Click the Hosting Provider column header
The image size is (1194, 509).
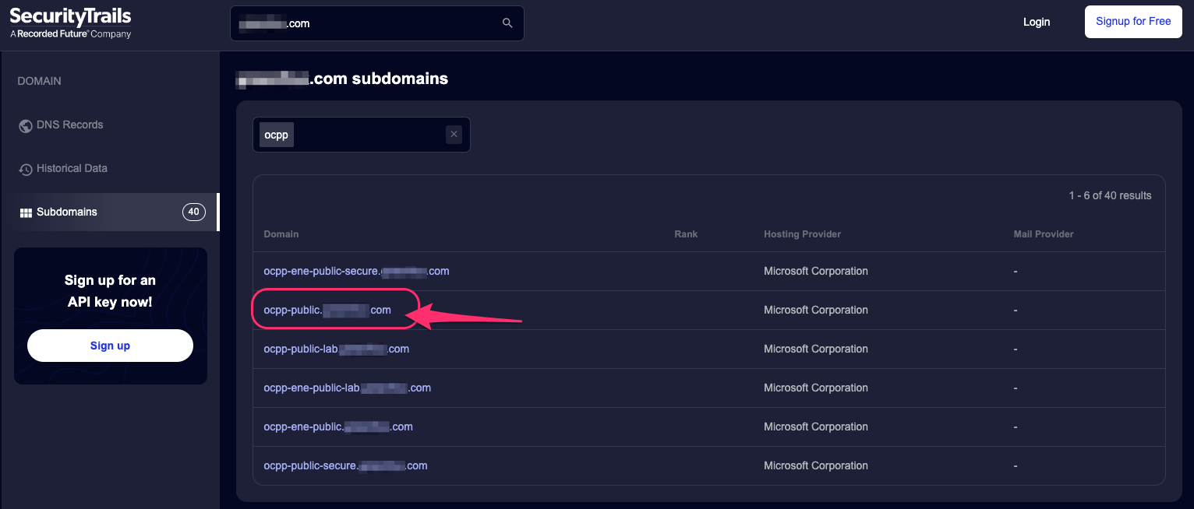click(x=802, y=234)
